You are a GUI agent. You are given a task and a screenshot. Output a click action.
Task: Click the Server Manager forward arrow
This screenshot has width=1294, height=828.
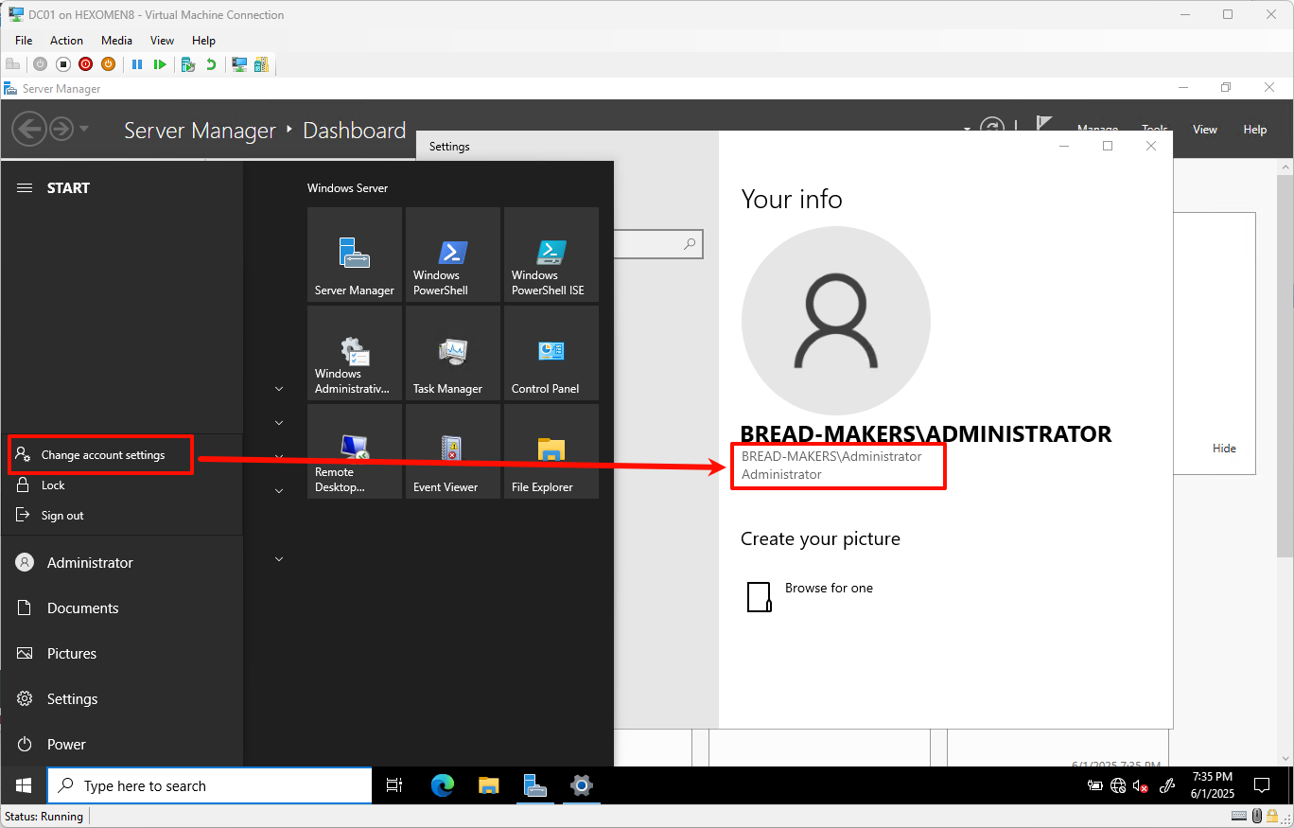[61, 129]
